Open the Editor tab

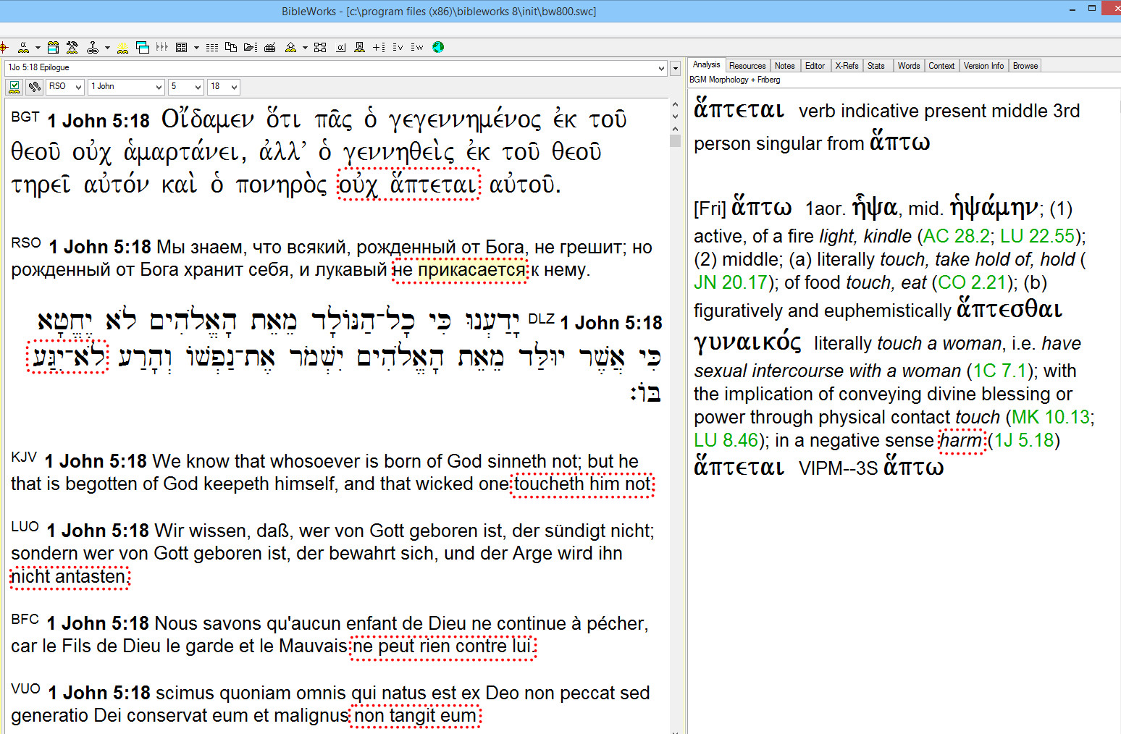pyautogui.click(x=815, y=66)
